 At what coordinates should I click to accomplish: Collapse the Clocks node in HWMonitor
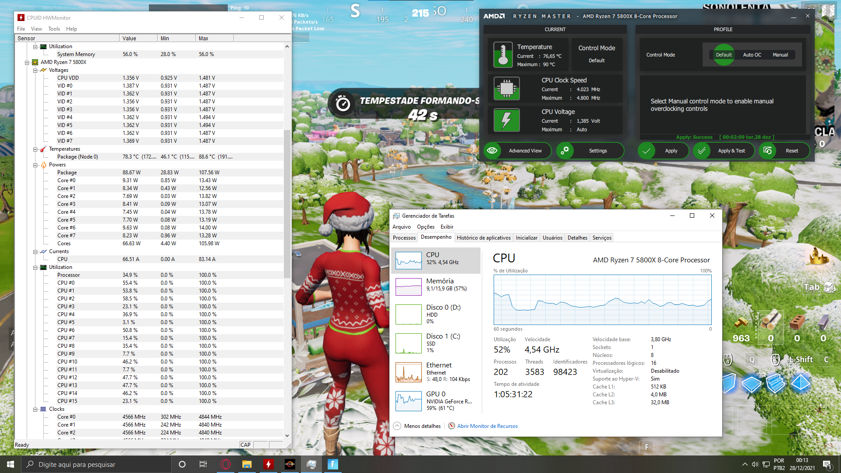pyautogui.click(x=35, y=409)
